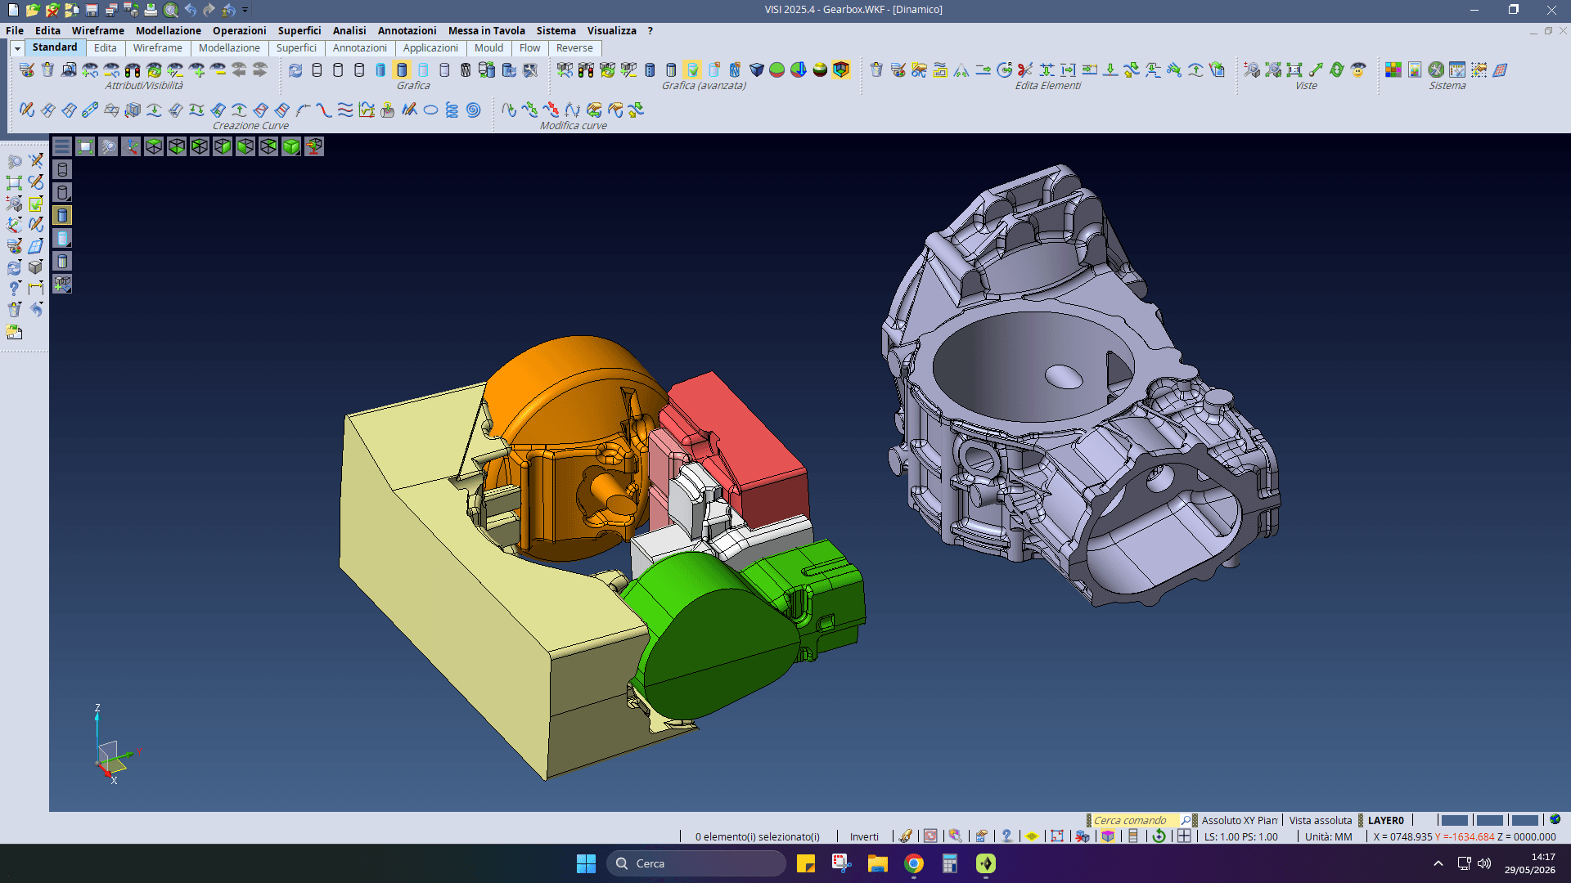Click the Windows taskbar Cerca search box

696,863
